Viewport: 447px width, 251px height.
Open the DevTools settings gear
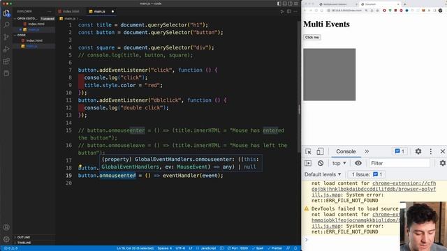(418, 151)
